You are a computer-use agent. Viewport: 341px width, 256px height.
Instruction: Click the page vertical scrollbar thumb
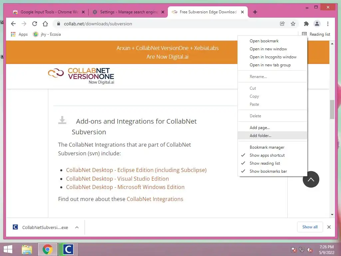[x=332, y=109]
